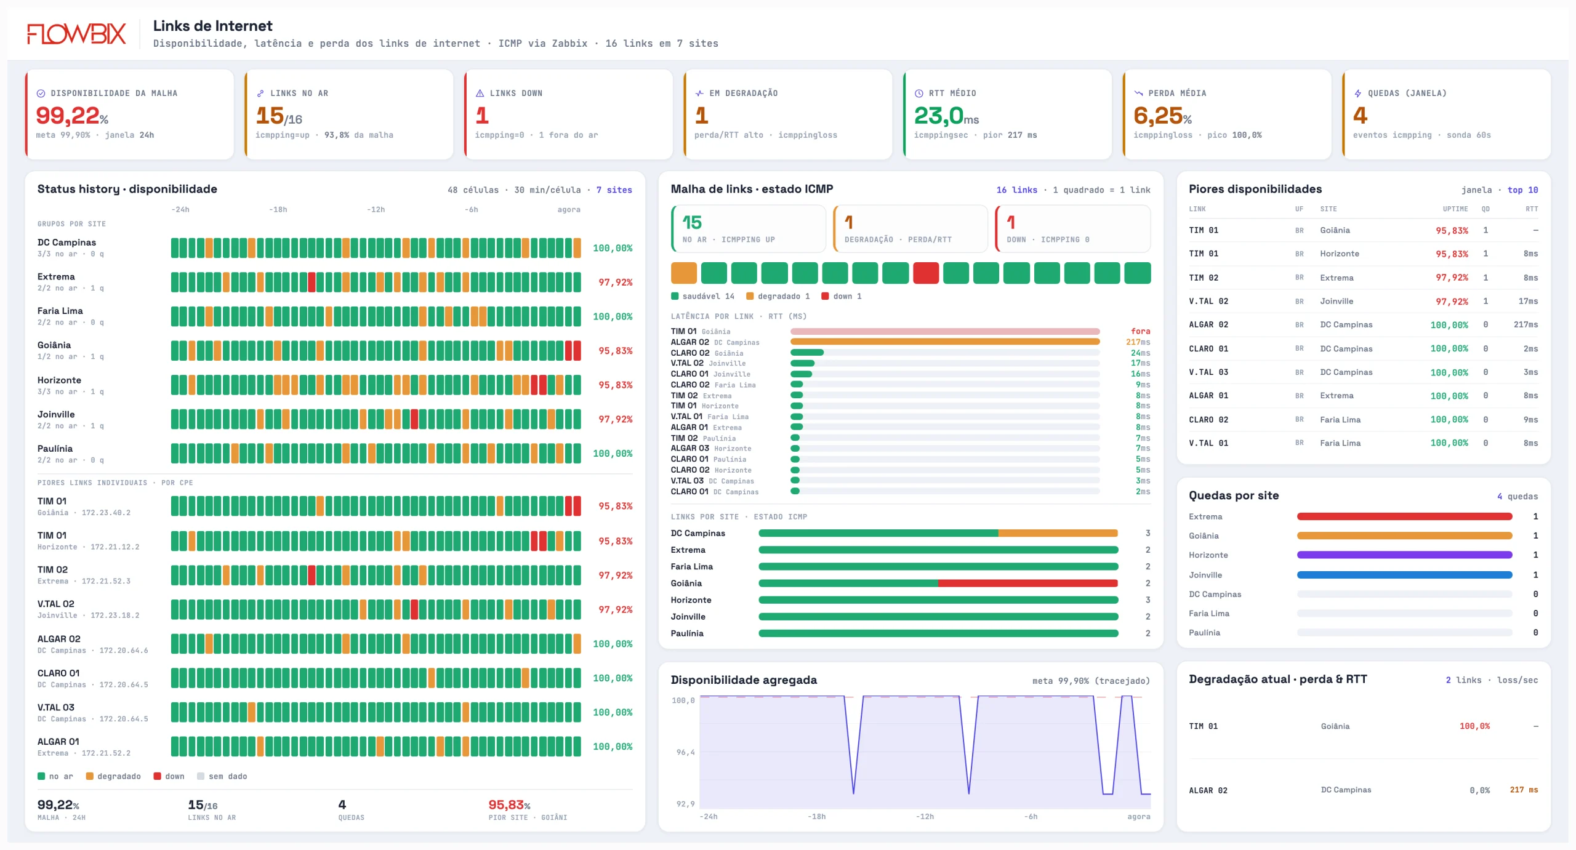Click CLARO 02 Faria Lima table row
Viewport: 1576px width, 850px height.
pos(1363,420)
